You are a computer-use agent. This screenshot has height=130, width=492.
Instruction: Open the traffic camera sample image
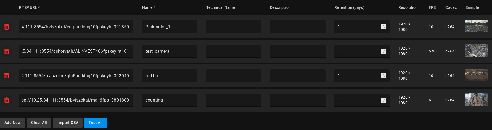tap(476, 75)
